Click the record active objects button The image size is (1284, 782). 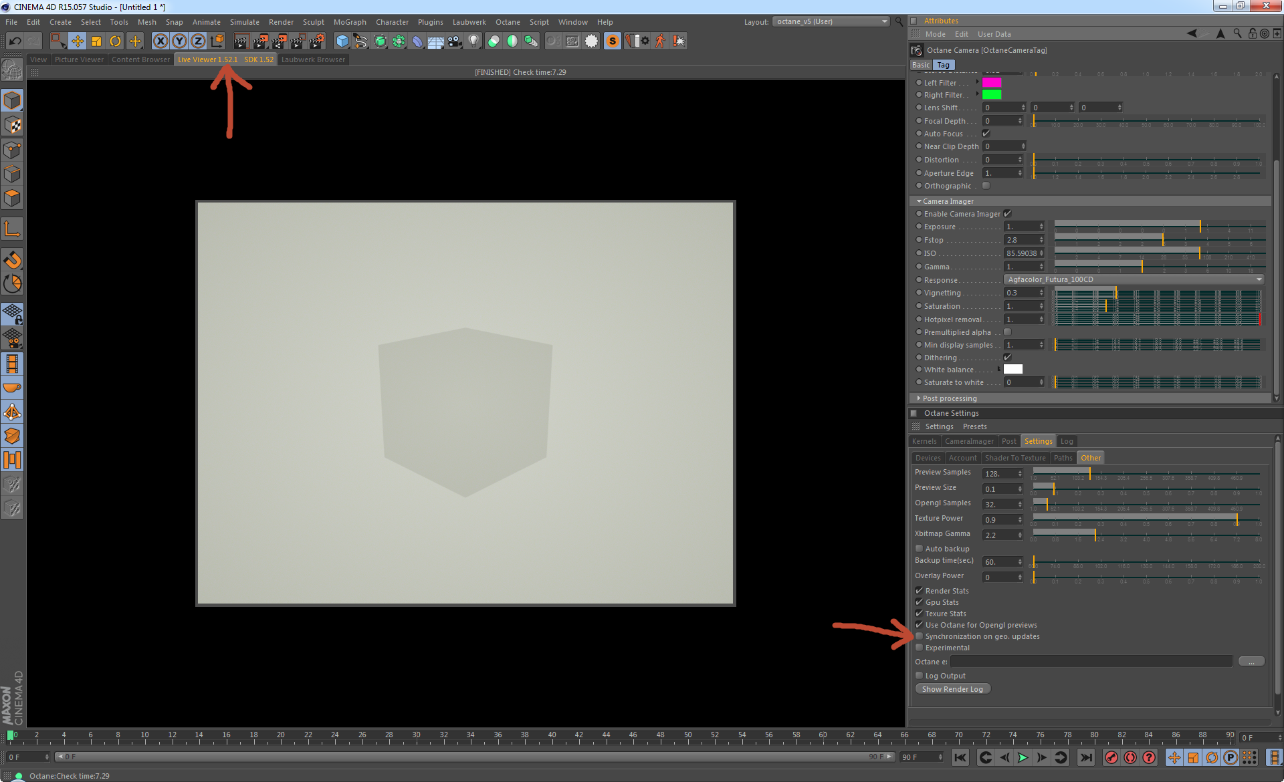coord(1111,757)
